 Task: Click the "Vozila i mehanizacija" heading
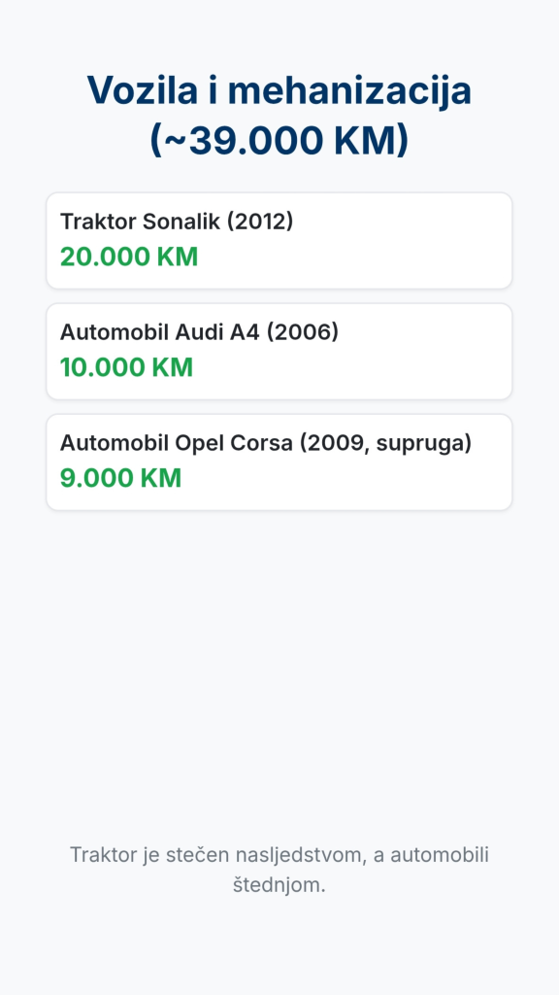pyautogui.click(x=279, y=90)
